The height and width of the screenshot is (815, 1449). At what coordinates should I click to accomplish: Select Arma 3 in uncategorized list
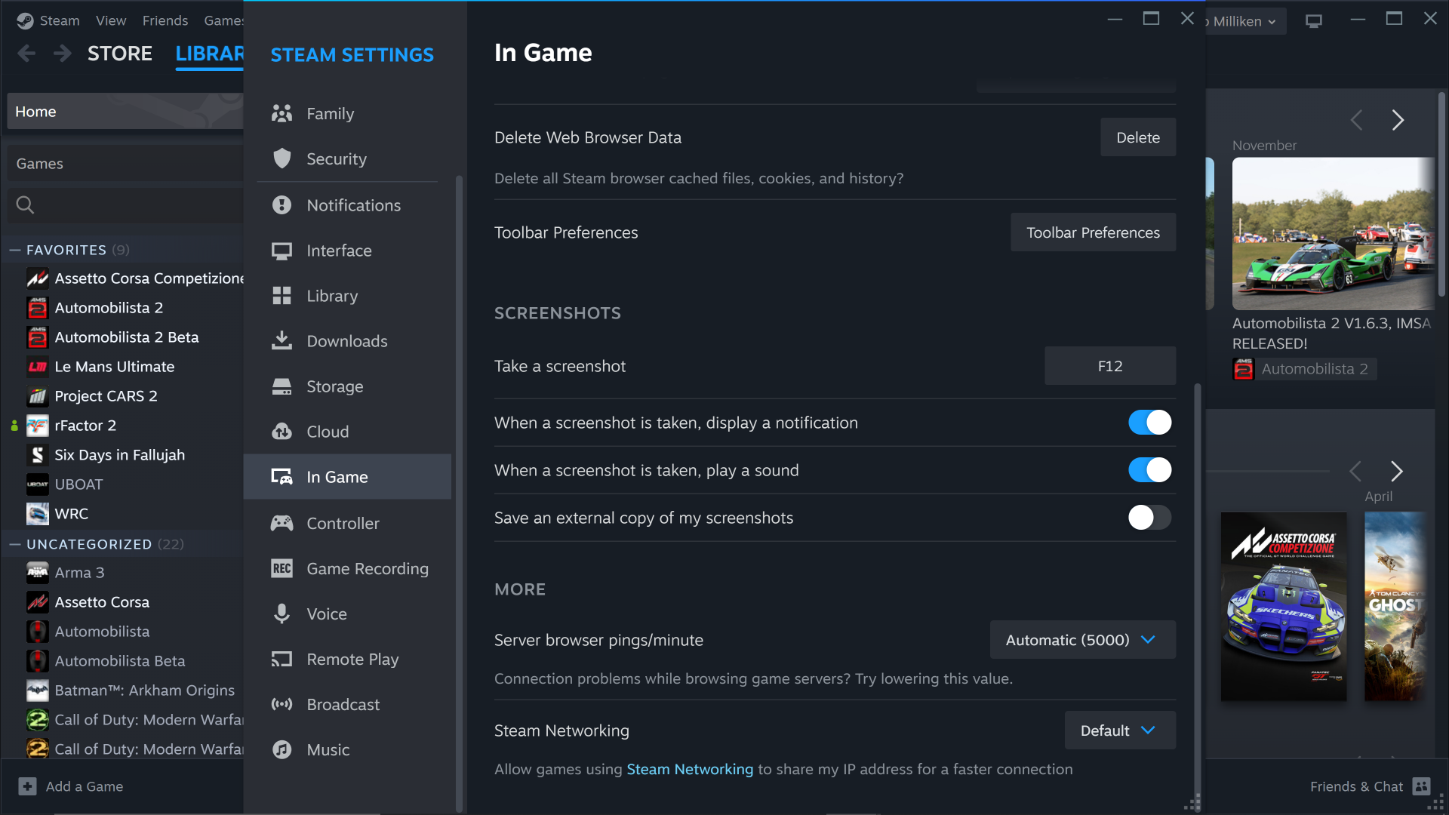[x=79, y=573]
